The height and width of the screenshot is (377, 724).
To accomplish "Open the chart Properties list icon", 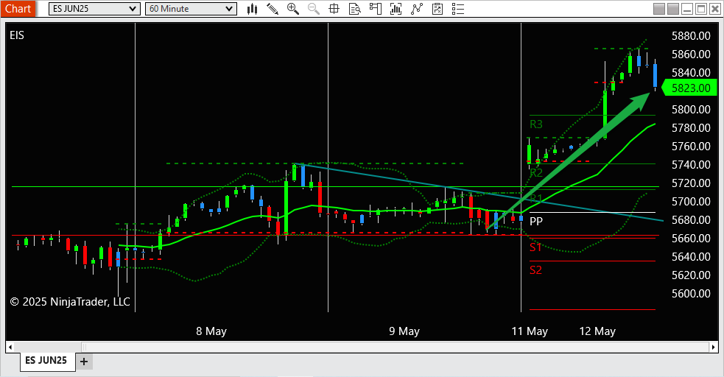I will (458, 9).
